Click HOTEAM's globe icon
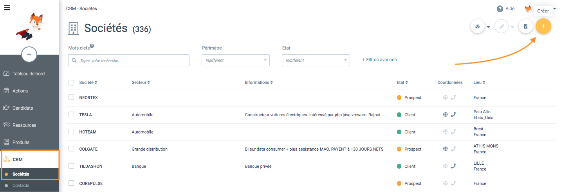563x192 pixels. 445,132
